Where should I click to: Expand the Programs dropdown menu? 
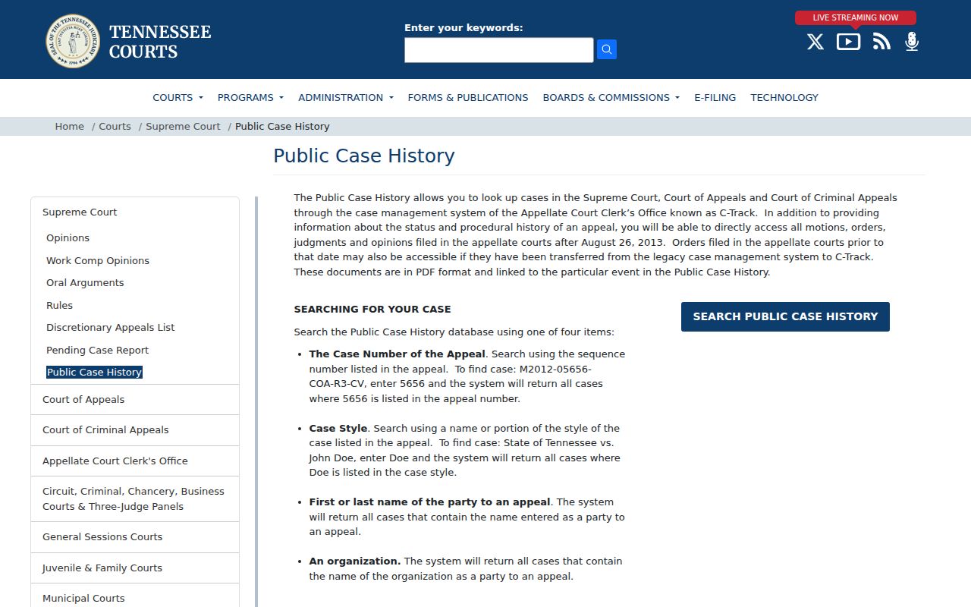pyautogui.click(x=250, y=97)
